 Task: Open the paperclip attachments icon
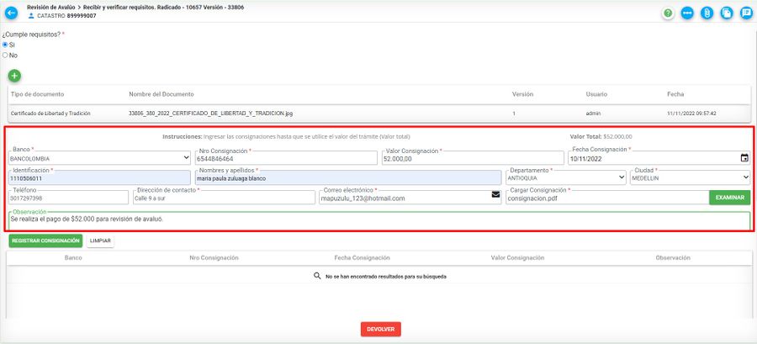(707, 13)
